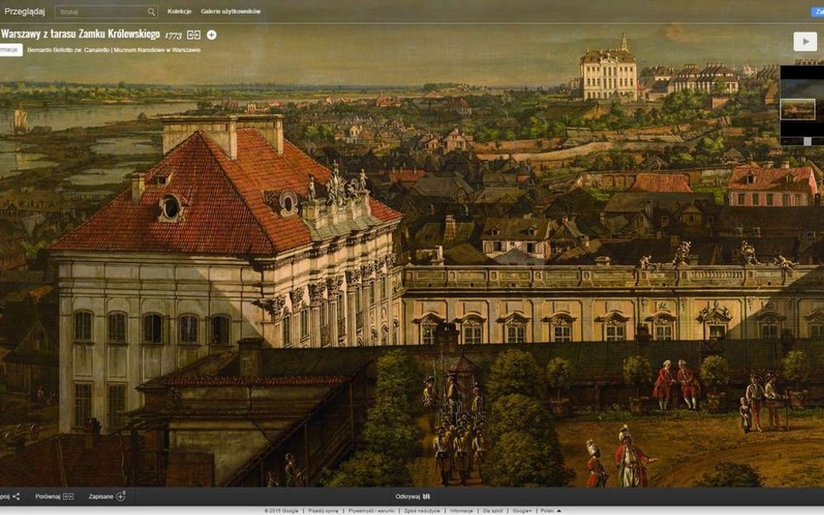
Task: Open the Muzeum Narodowe w Warszawie link
Action: click(x=157, y=50)
